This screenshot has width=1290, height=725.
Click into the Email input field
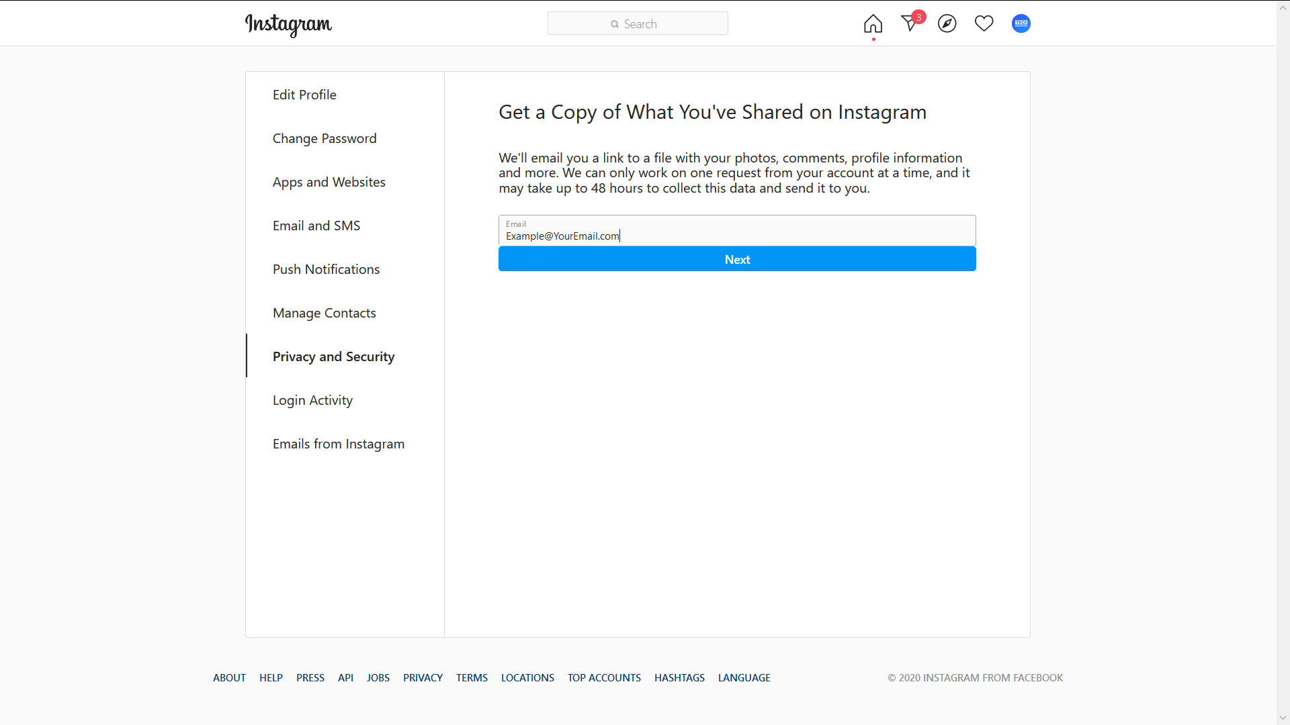pyautogui.click(x=737, y=230)
